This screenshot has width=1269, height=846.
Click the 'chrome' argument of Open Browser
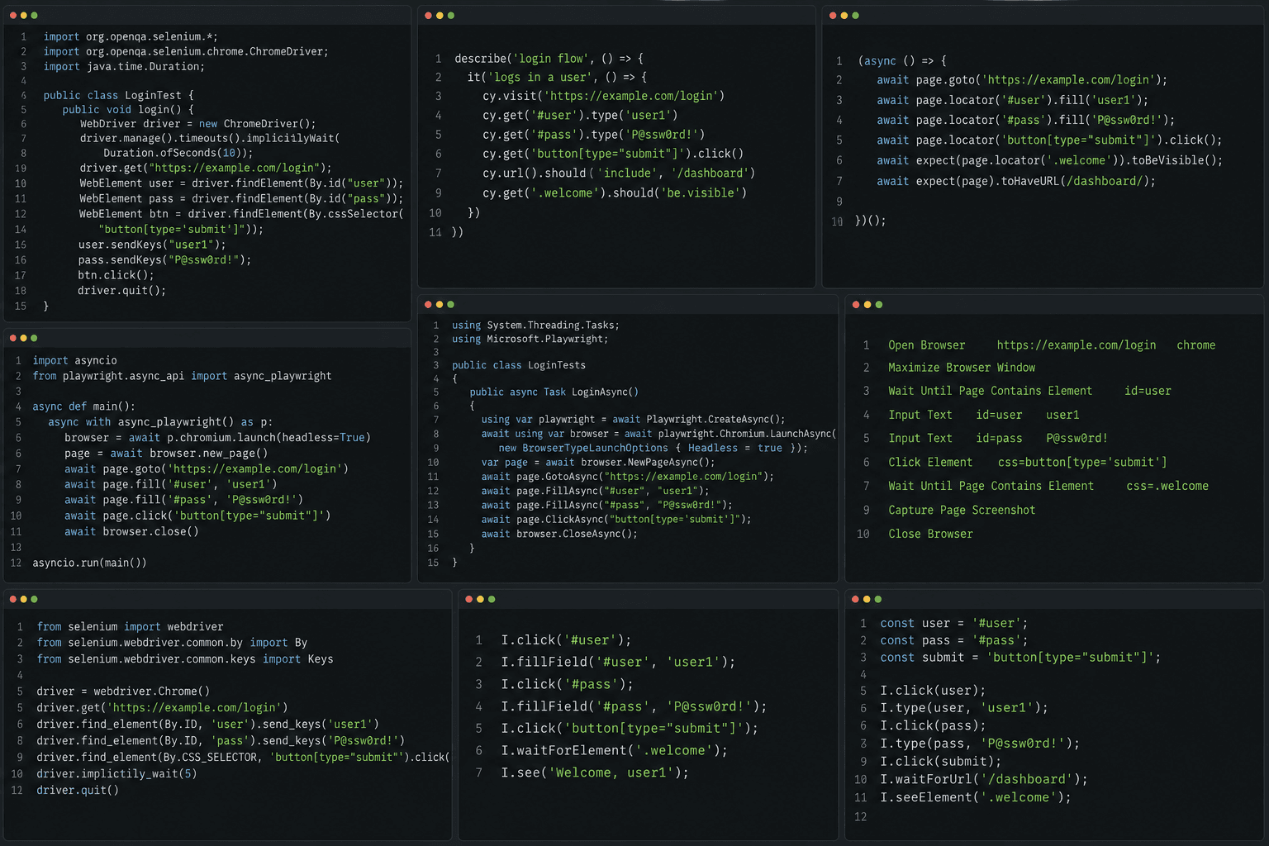pyautogui.click(x=1196, y=345)
